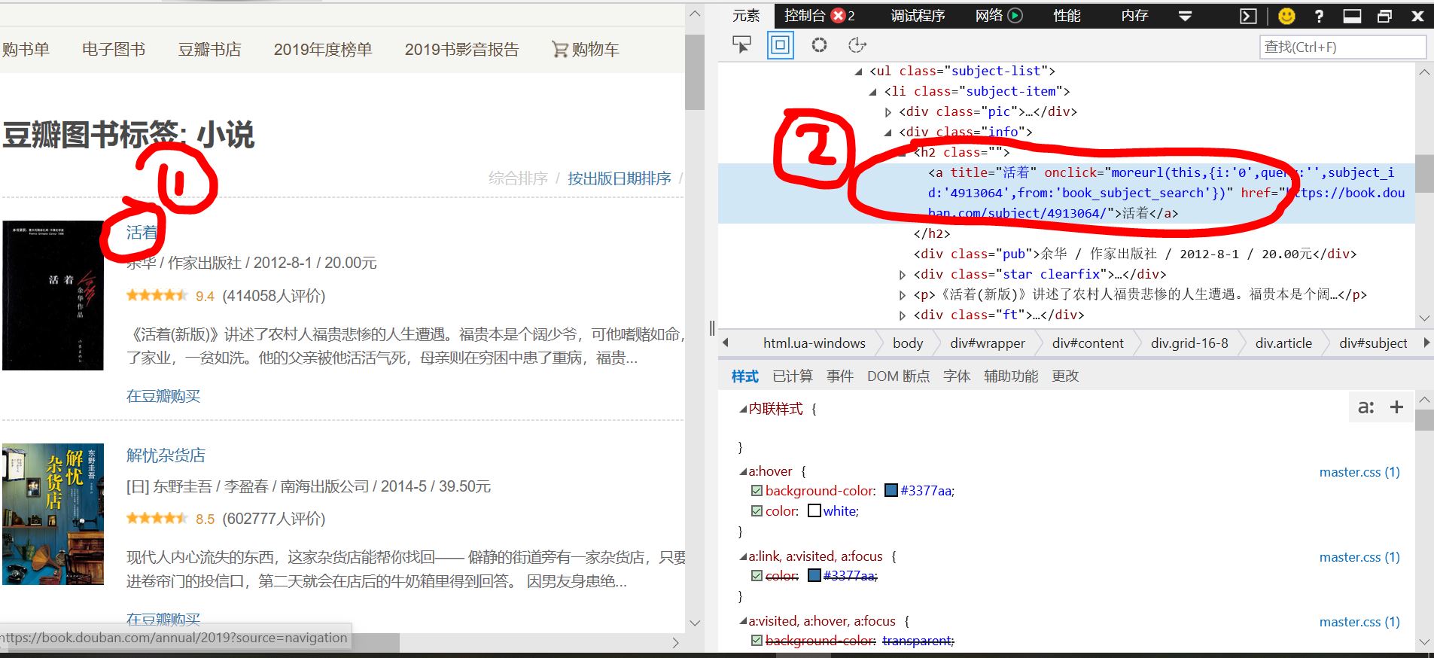Viewport: 1434px width, 658px height.
Task: Open the 解忧杂货店 book title link
Action: (166, 455)
